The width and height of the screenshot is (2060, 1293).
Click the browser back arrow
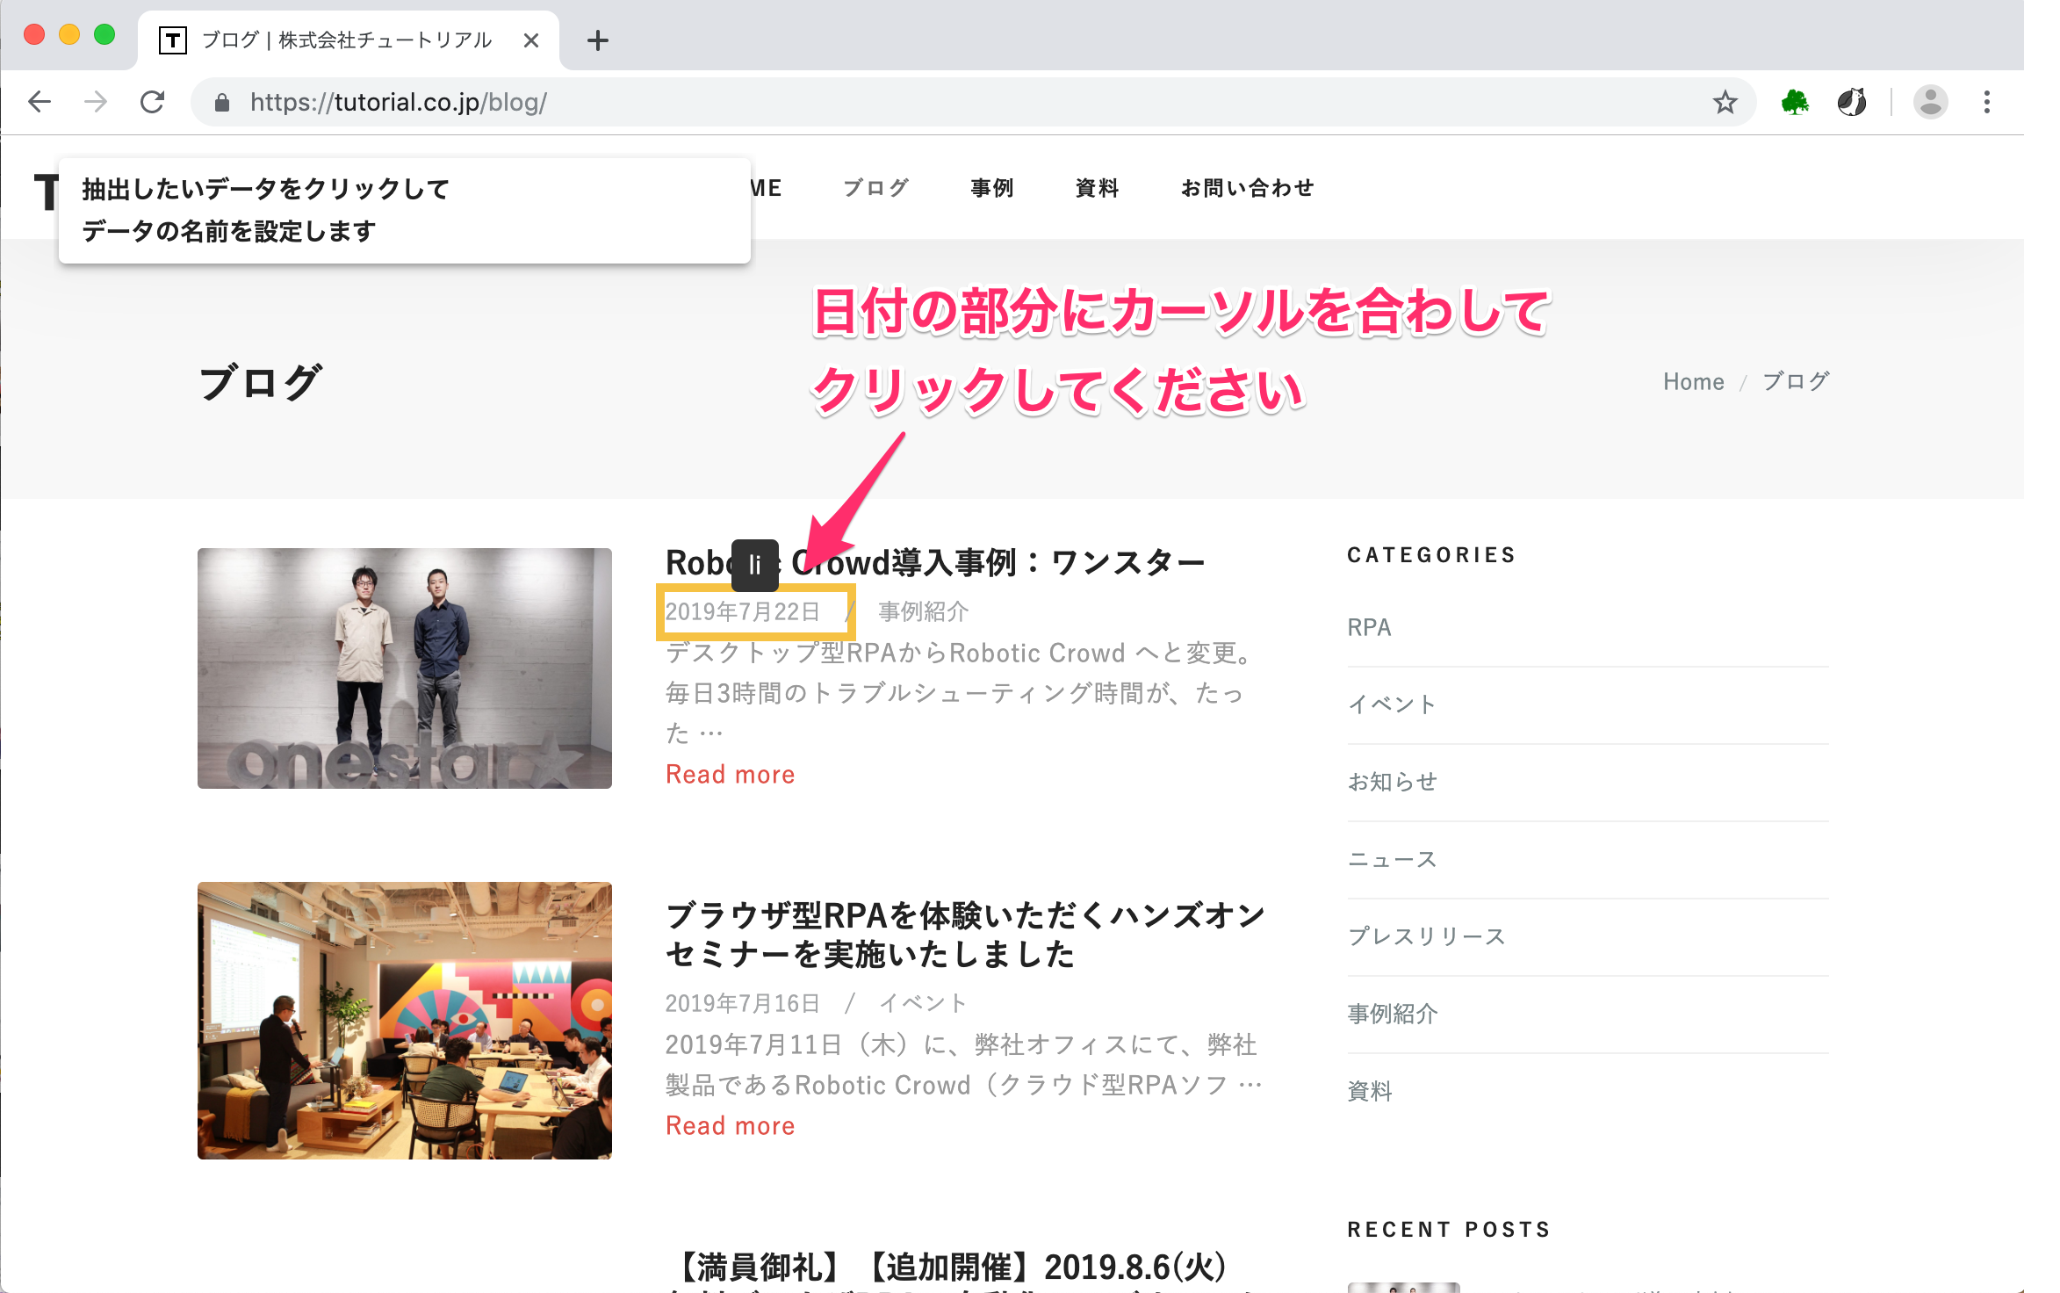[40, 103]
